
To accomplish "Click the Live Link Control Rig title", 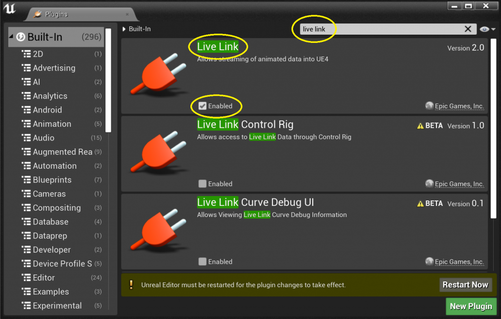I will tap(245, 124).
